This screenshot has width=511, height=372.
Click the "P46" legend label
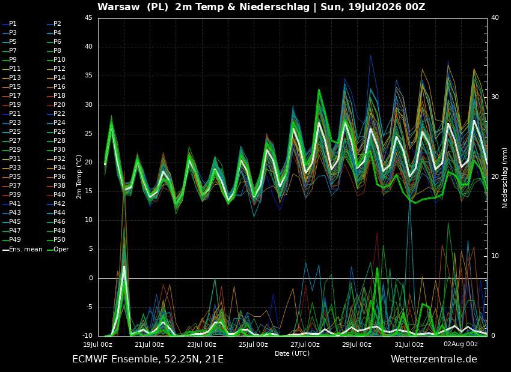tap(60, 221)
